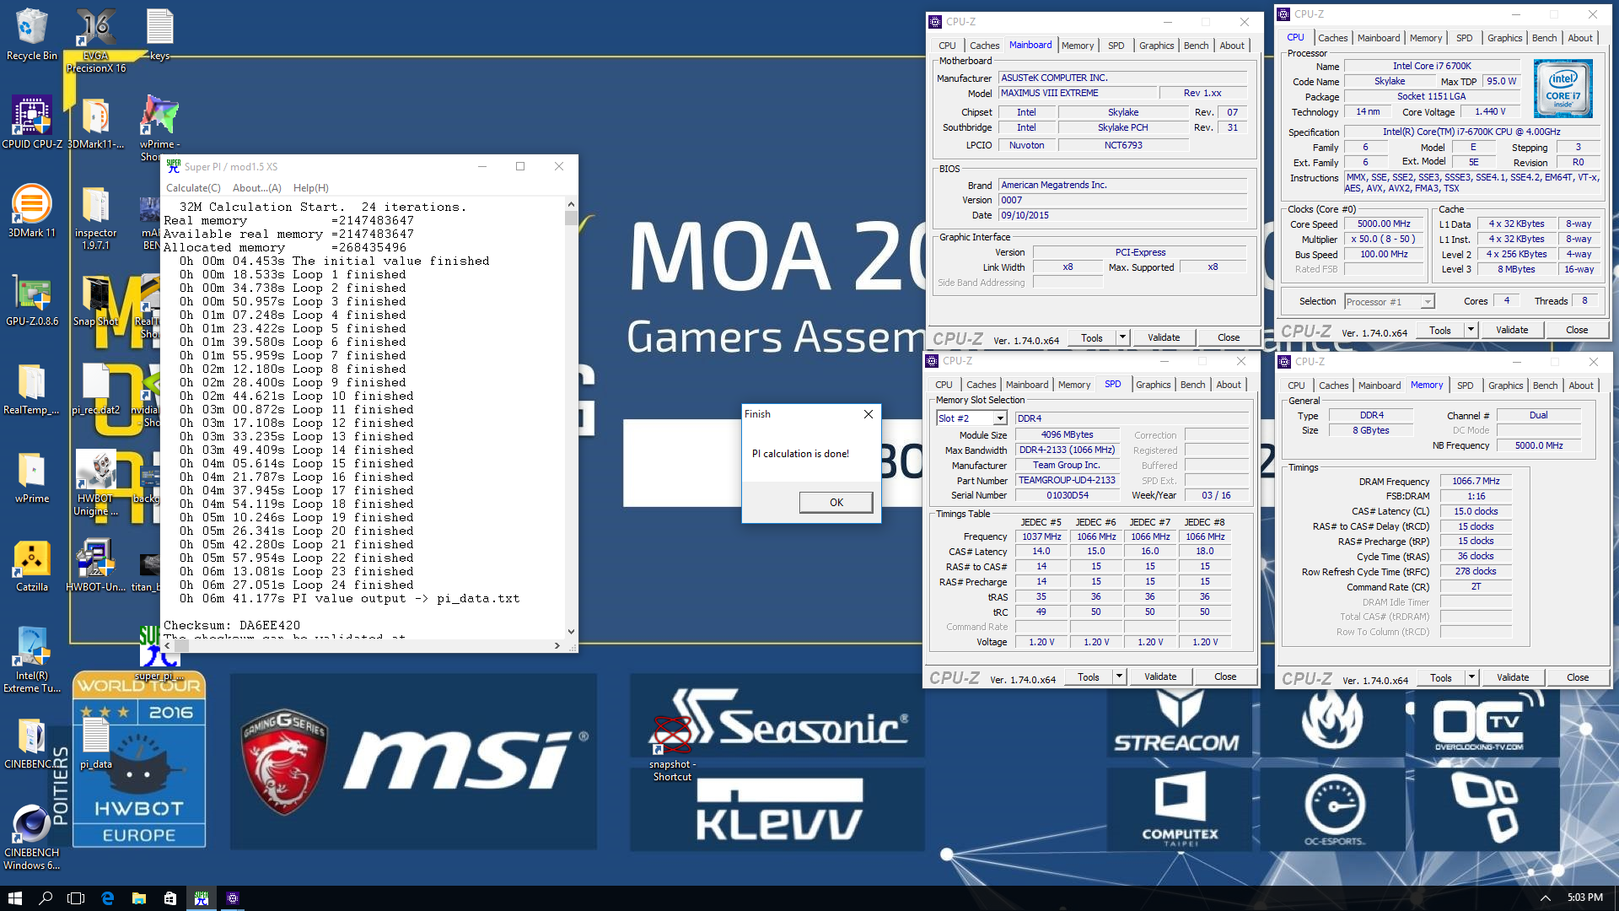Click Super PI vertical scrollbar down arrow
Image resolution: width=1619 pixels, height=911 pixels.
pyautogui.click(x=571, y=631)
